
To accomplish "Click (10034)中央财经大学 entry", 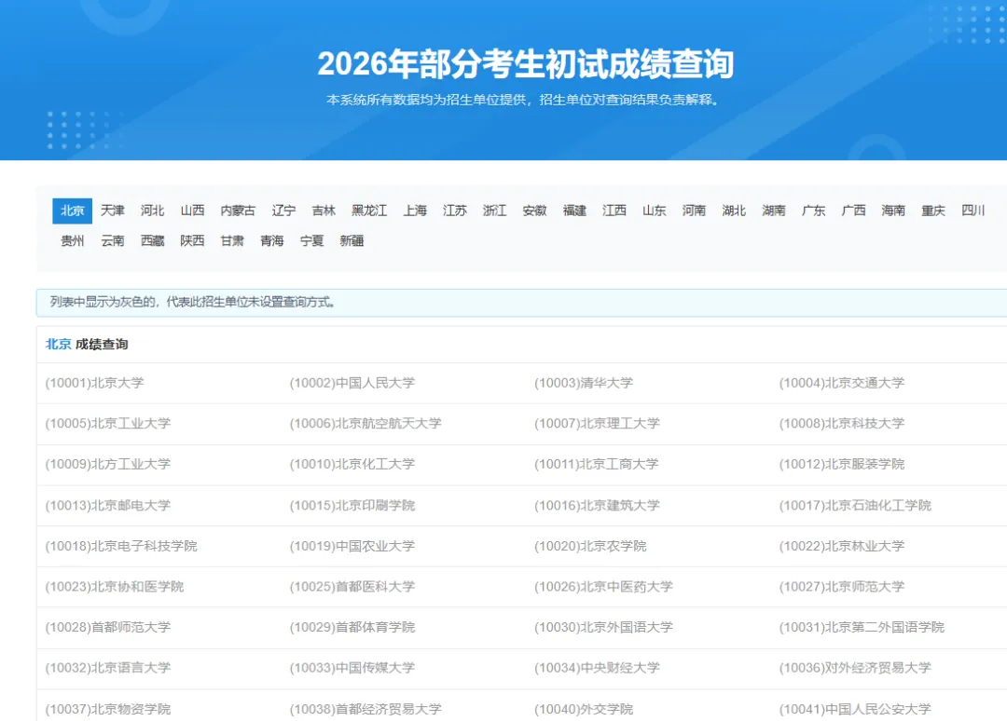I will pyautogui.click(x=598, y=668).
